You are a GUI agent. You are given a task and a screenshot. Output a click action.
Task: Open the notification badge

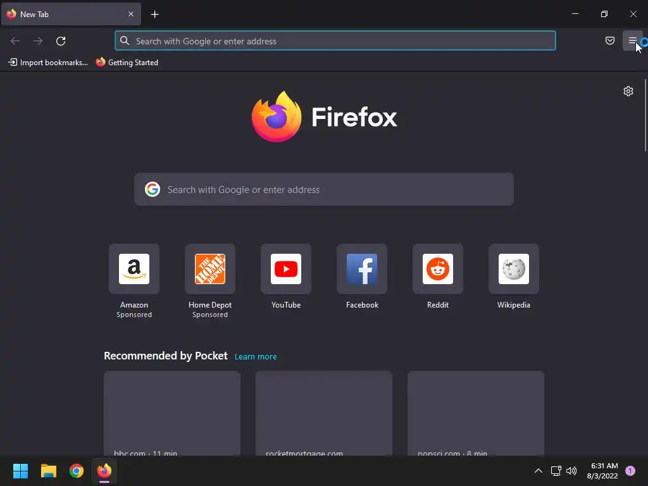[630, 471]
